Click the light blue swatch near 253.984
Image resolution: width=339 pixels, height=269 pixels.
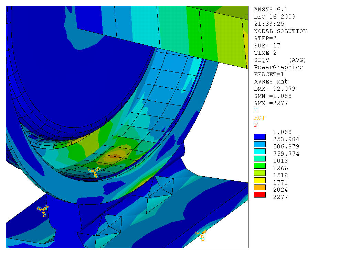[259, 144]
